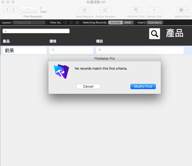The height and width of the screenshot is (166, 192).
Task: Open the Operators insert menu
Action: (155, 22)
